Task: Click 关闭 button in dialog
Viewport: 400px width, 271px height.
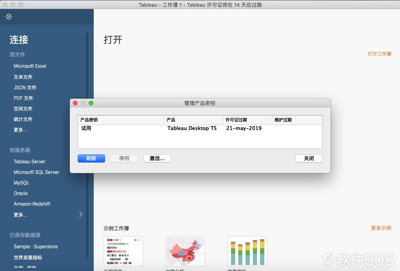Action: [309, 159]
